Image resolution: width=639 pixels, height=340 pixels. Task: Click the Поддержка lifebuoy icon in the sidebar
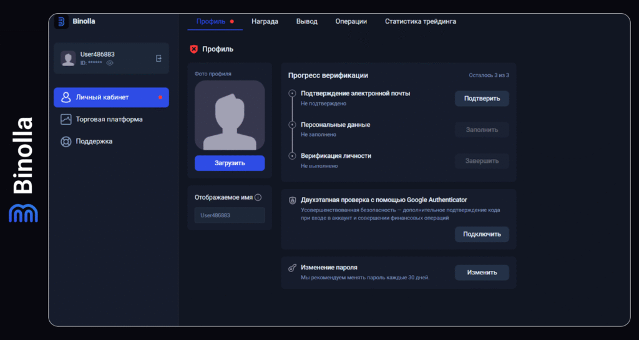(66, 142)
